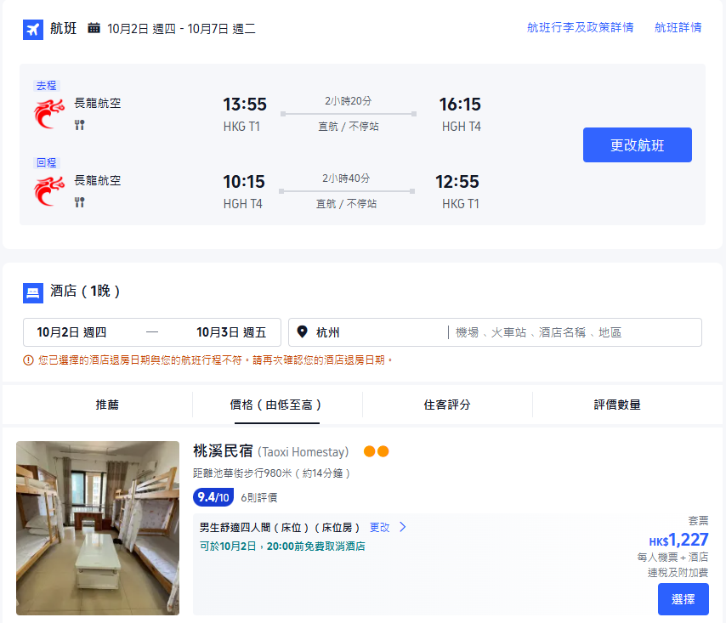Open the 航班詳情 link
The height and width of the screenshot is (623, 726).
678,26
